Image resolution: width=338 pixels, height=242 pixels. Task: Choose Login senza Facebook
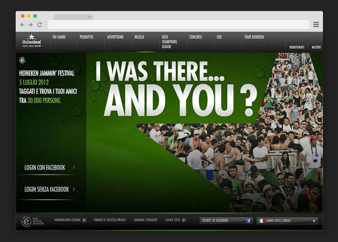(47, 190)
